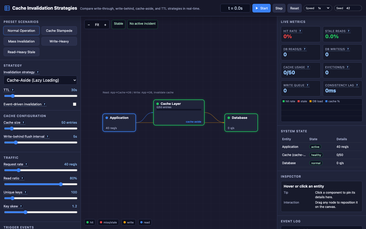
Task: Start the simulation
Action: click(x=262, y=8)
